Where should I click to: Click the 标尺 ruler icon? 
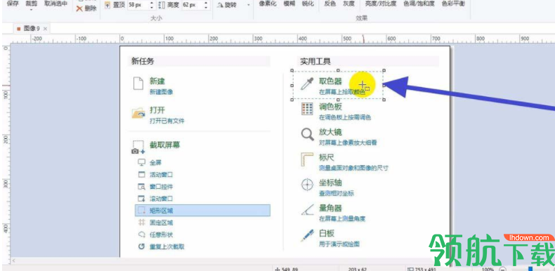(x=307, y=159)
